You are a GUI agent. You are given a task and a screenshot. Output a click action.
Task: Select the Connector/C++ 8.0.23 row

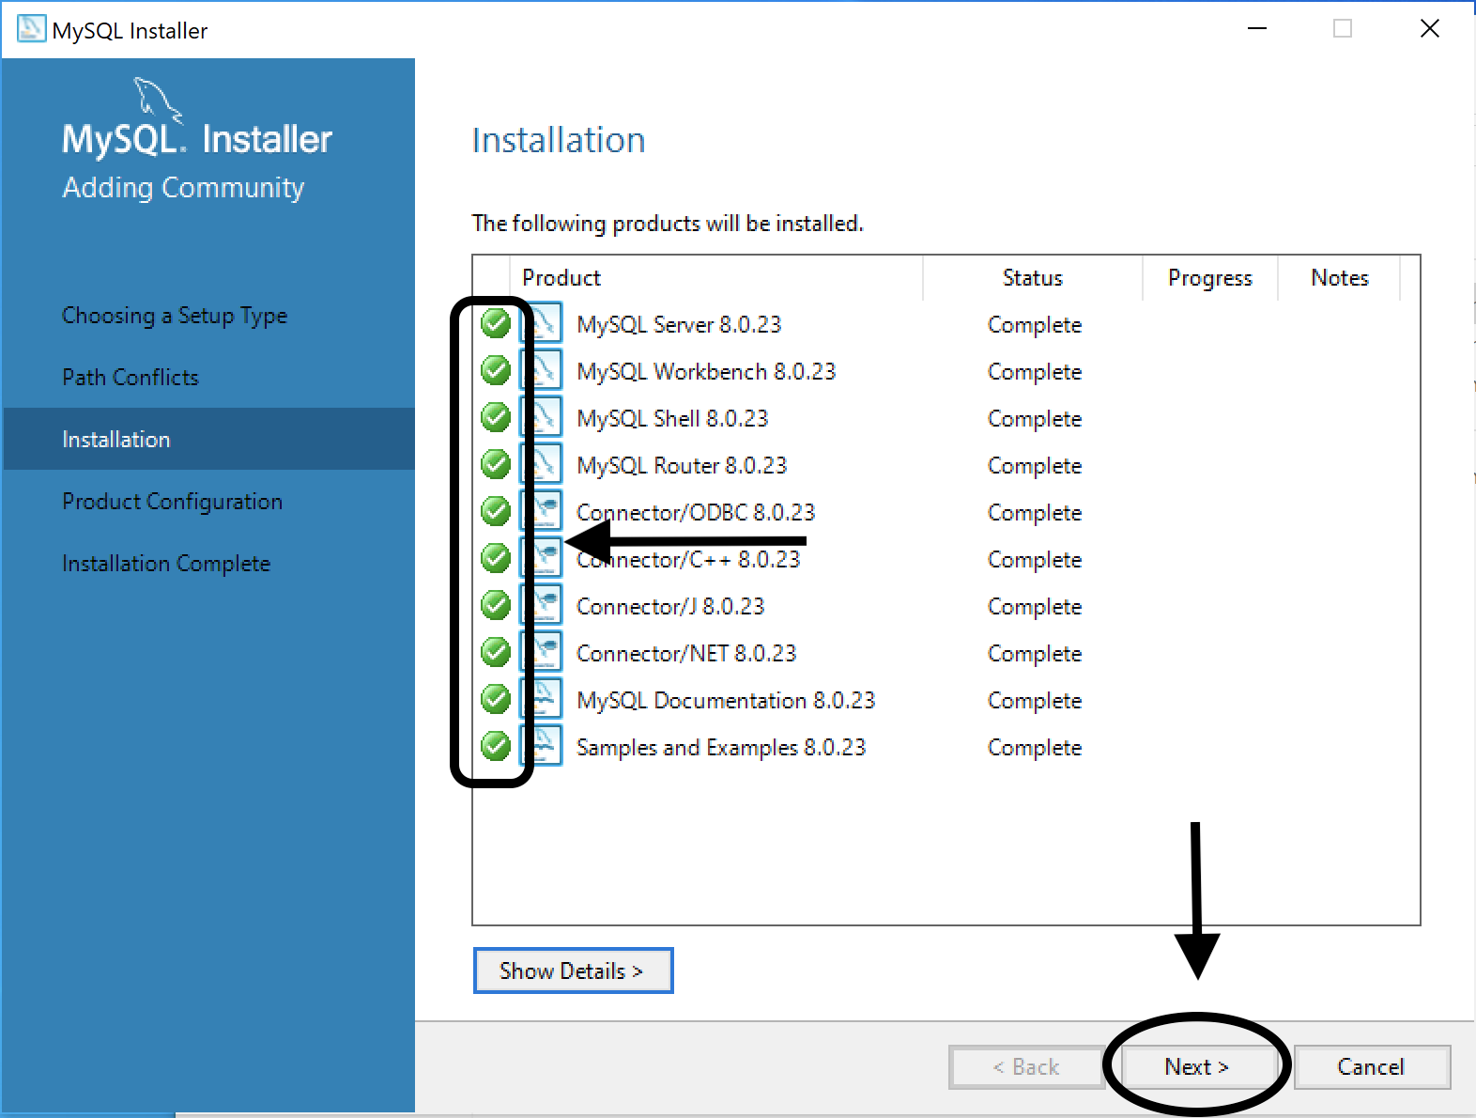(946, 559)
